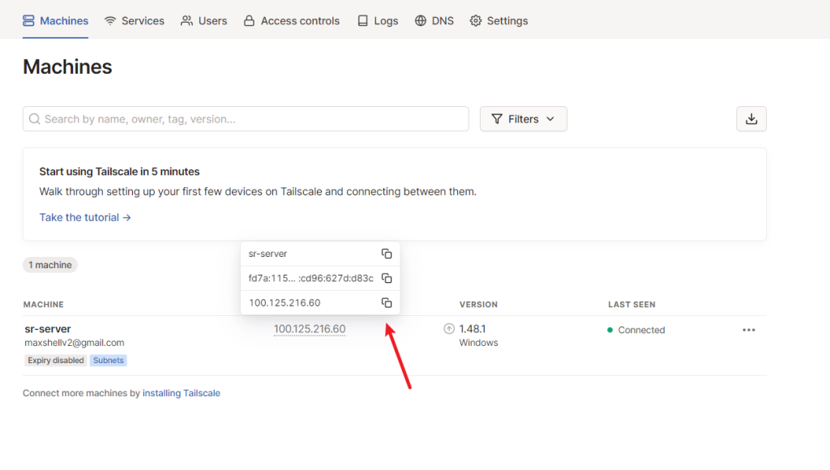Open the Logs tab
The image size is (830, 470).
point(378,20)
